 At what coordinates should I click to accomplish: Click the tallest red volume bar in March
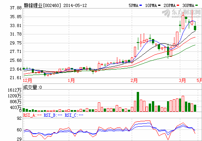(183, 104)
